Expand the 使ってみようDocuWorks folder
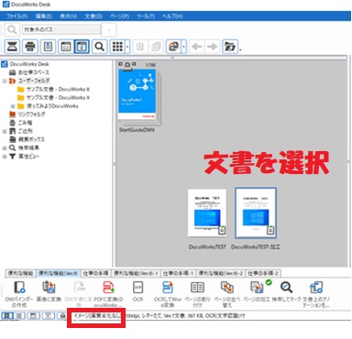Image resolution: width=352 pixels, height=339 pixels. pyautogui.click(x=13, y=106)
